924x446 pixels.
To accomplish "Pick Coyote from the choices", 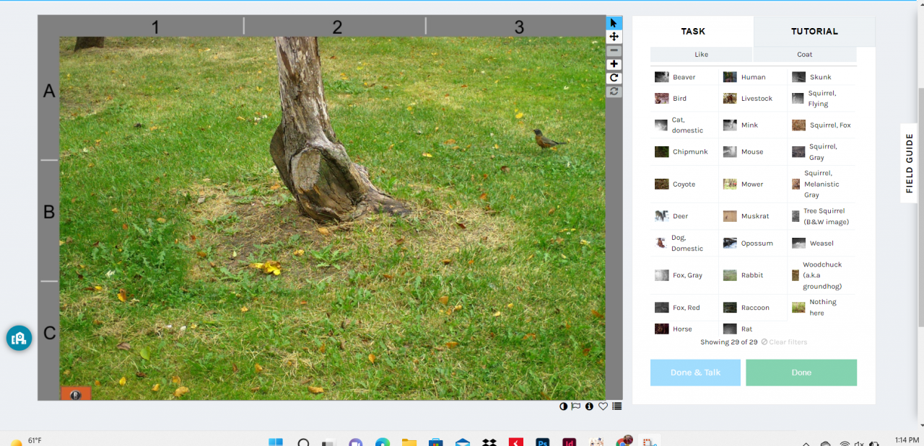I will click(684, 184).
